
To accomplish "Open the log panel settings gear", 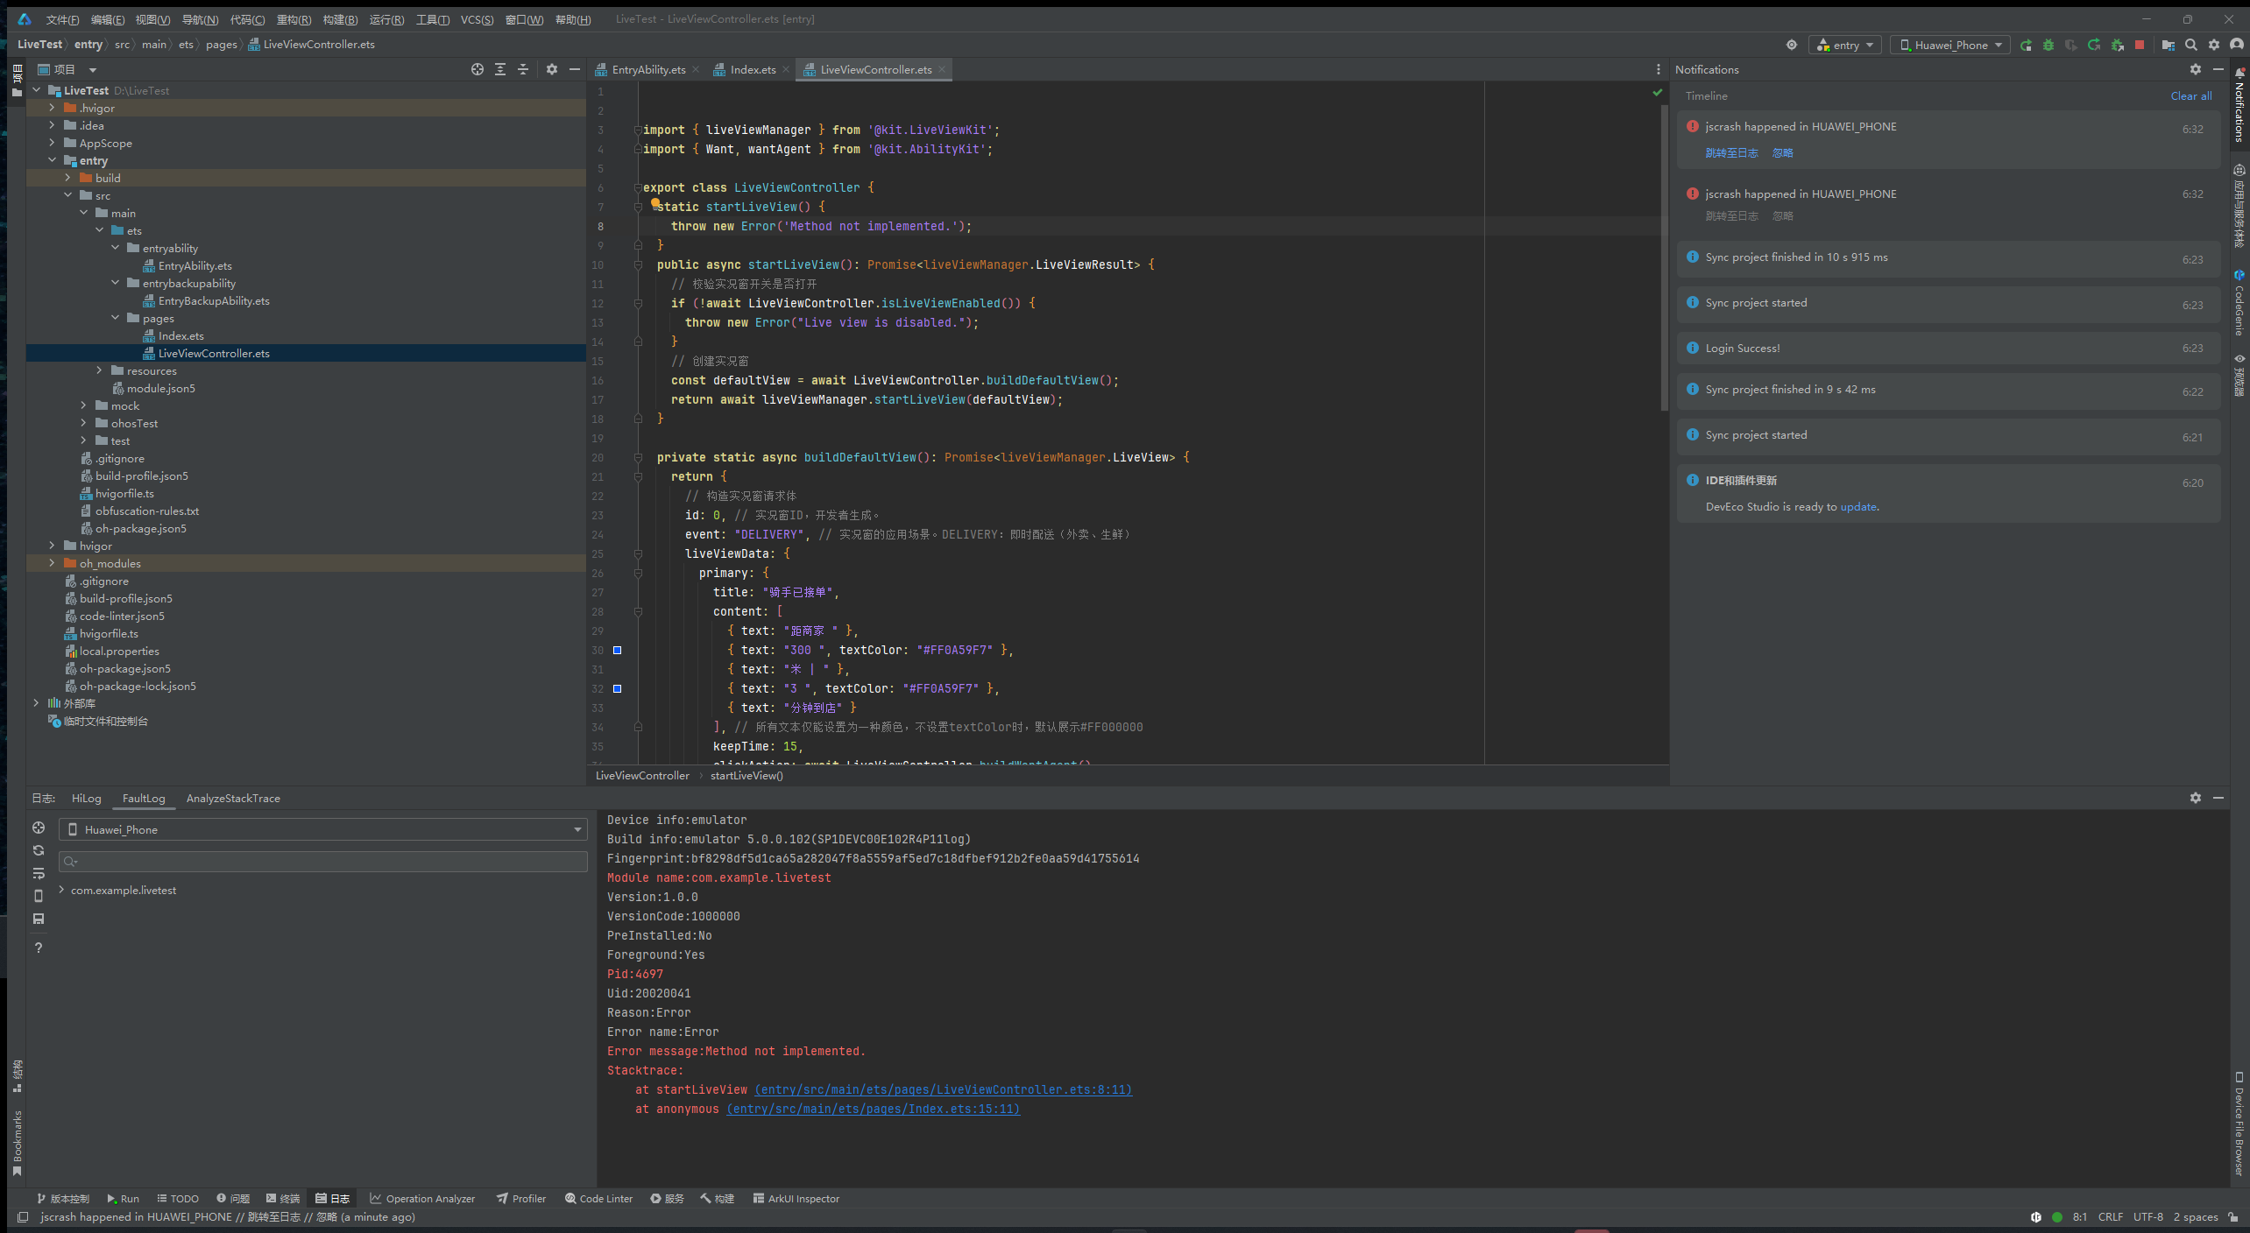I will click(x=2196, y=798).
